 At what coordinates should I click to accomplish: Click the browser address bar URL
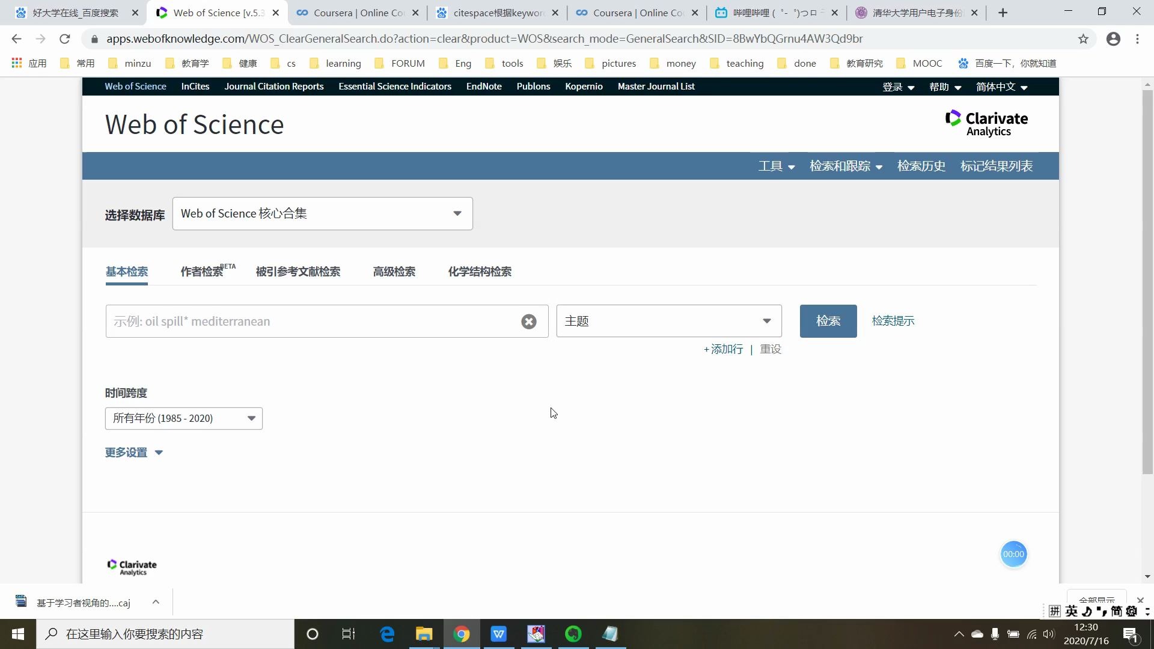[484, 39]
